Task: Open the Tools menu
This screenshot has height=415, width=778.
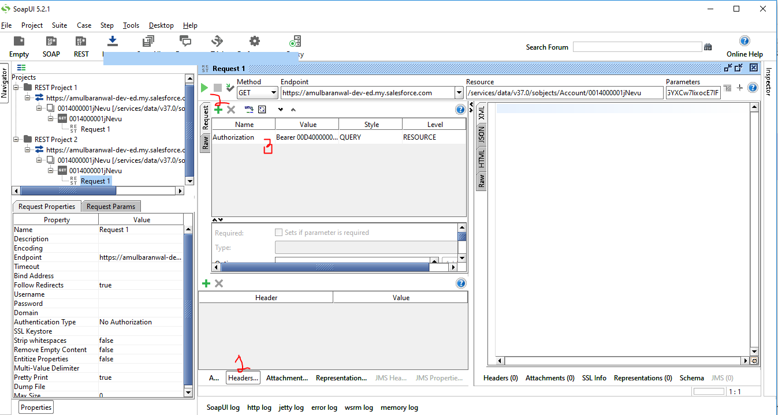Action: [x=131, y=25]
